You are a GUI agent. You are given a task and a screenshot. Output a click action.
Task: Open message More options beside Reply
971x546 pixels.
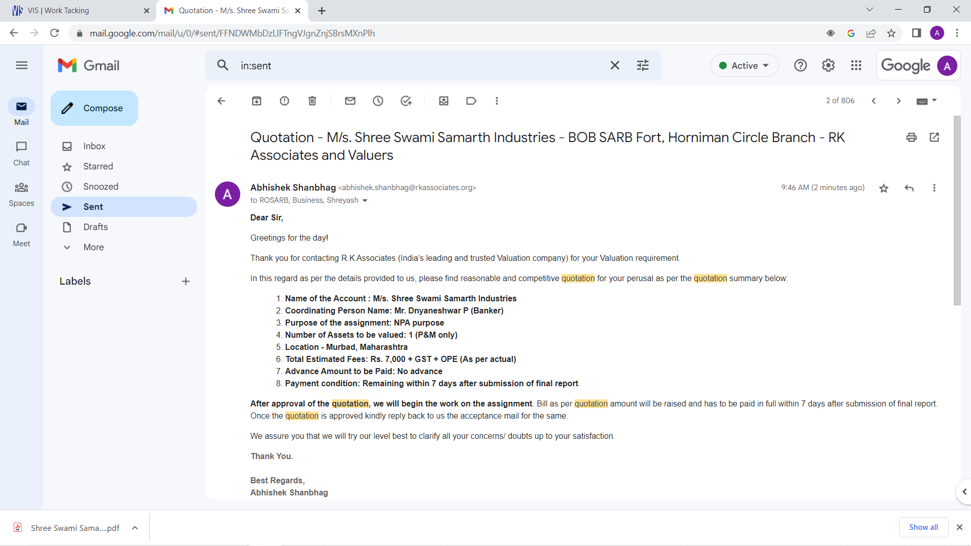coord(934,188)
